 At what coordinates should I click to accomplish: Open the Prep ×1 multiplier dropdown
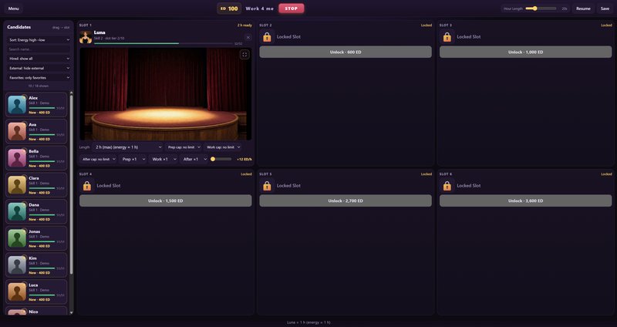(133, 160)
